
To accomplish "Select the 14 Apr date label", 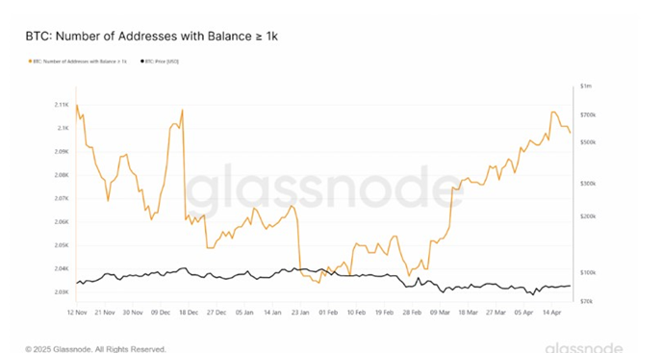I will [551, 313].
